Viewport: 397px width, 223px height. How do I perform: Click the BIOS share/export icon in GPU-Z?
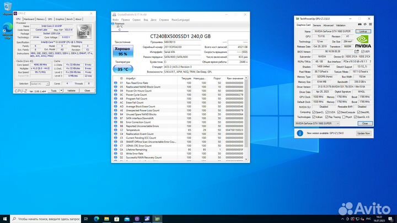pos(357,52)
